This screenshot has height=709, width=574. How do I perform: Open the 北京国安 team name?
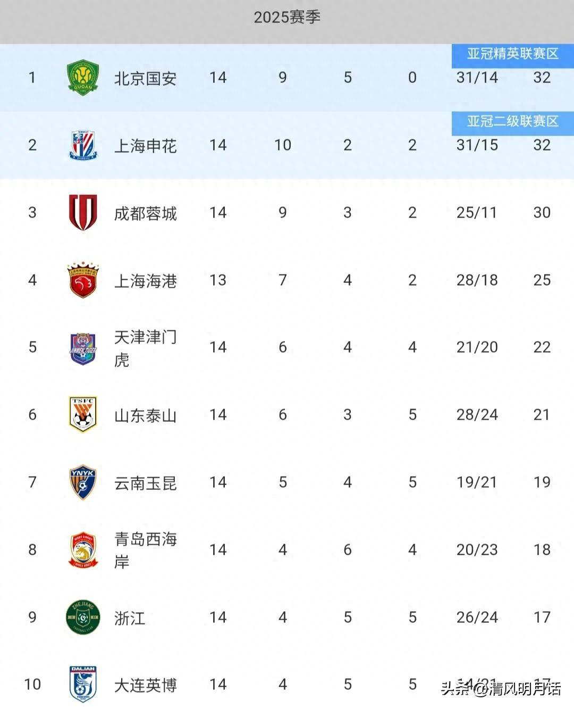coord(145,79)
